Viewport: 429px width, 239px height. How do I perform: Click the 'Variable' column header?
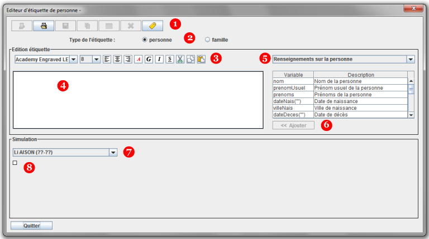click(x=293, y=75)
